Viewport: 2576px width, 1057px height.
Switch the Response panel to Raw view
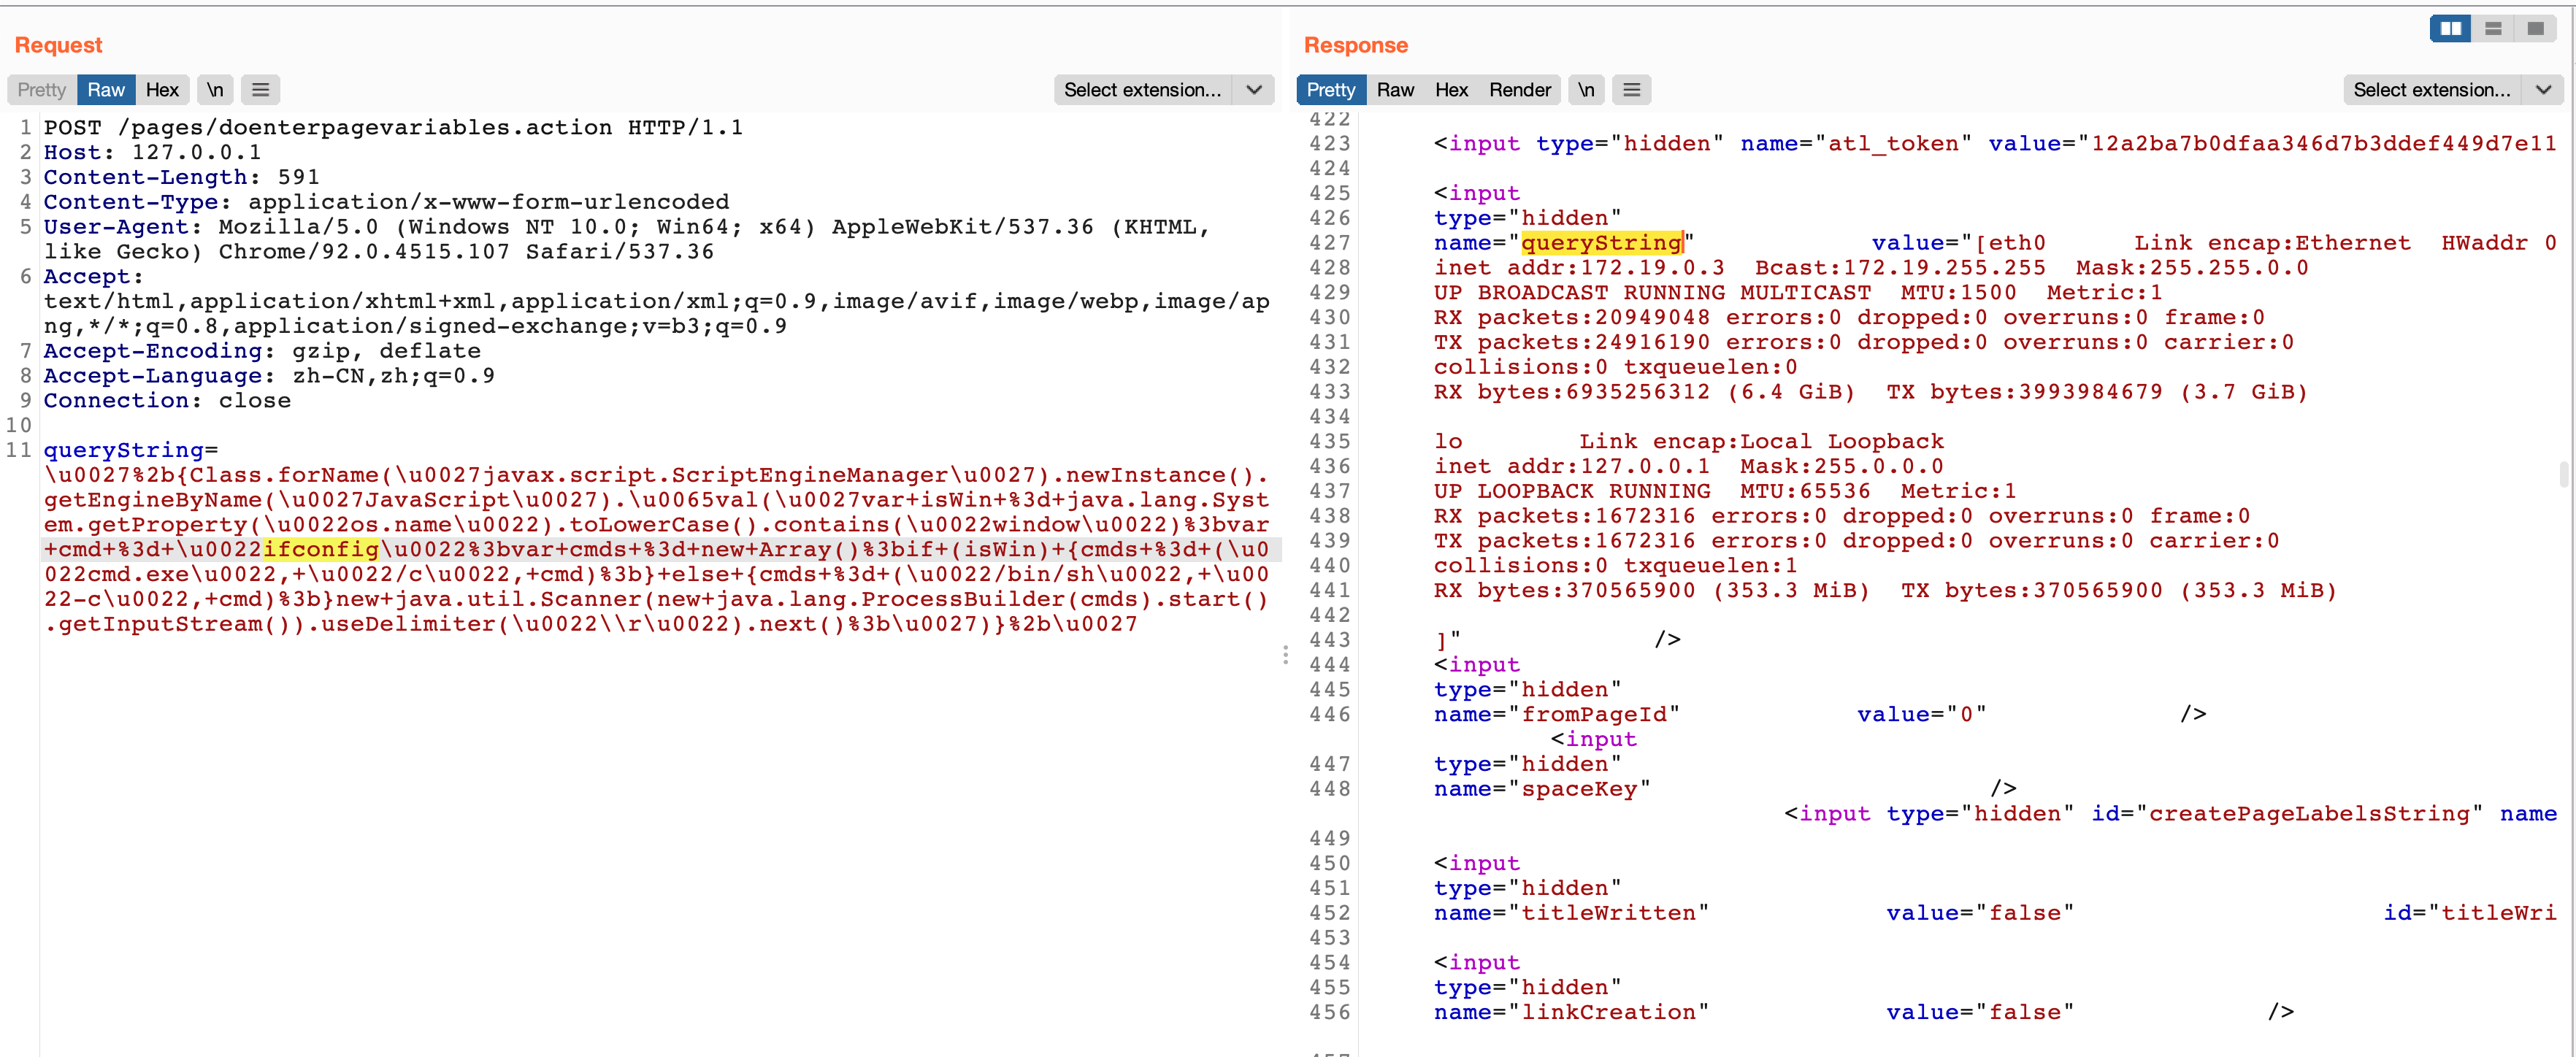point(1396,90)
